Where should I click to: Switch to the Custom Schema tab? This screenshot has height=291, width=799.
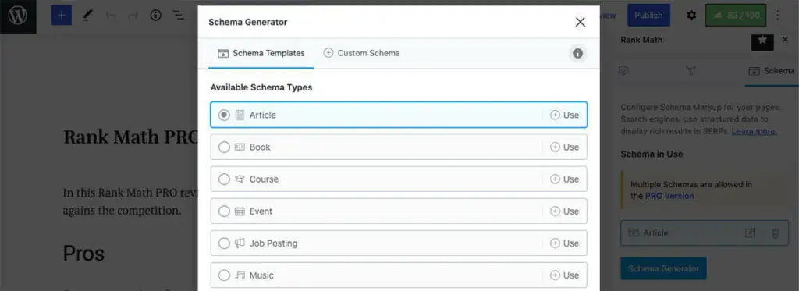(362, 53)
